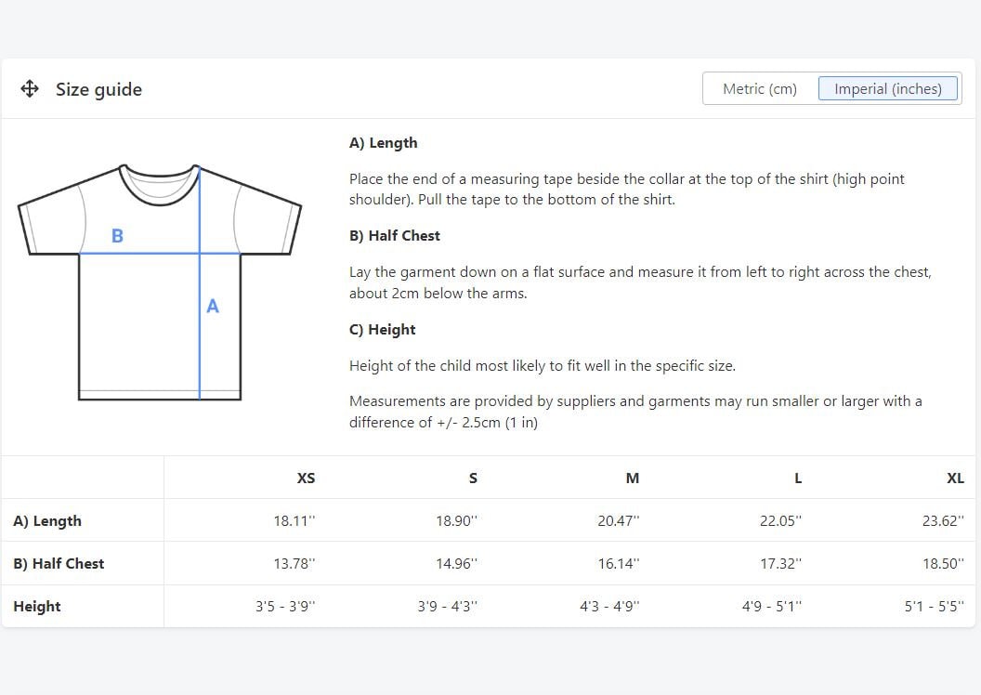
Task: Click the move arrows icon beside Size guide
Action: (30, 89)
